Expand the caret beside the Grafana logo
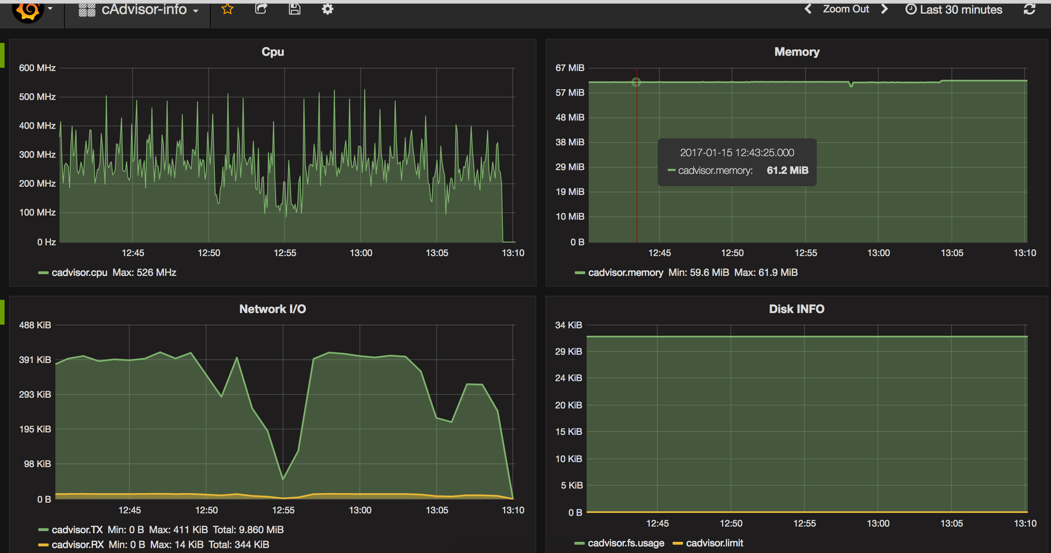 click(50, 8)
